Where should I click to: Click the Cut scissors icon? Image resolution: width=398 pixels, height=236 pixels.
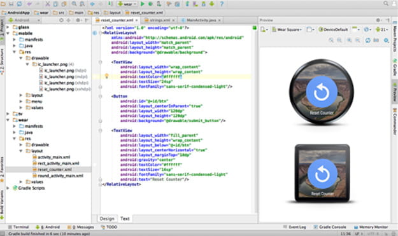(48, 4)
